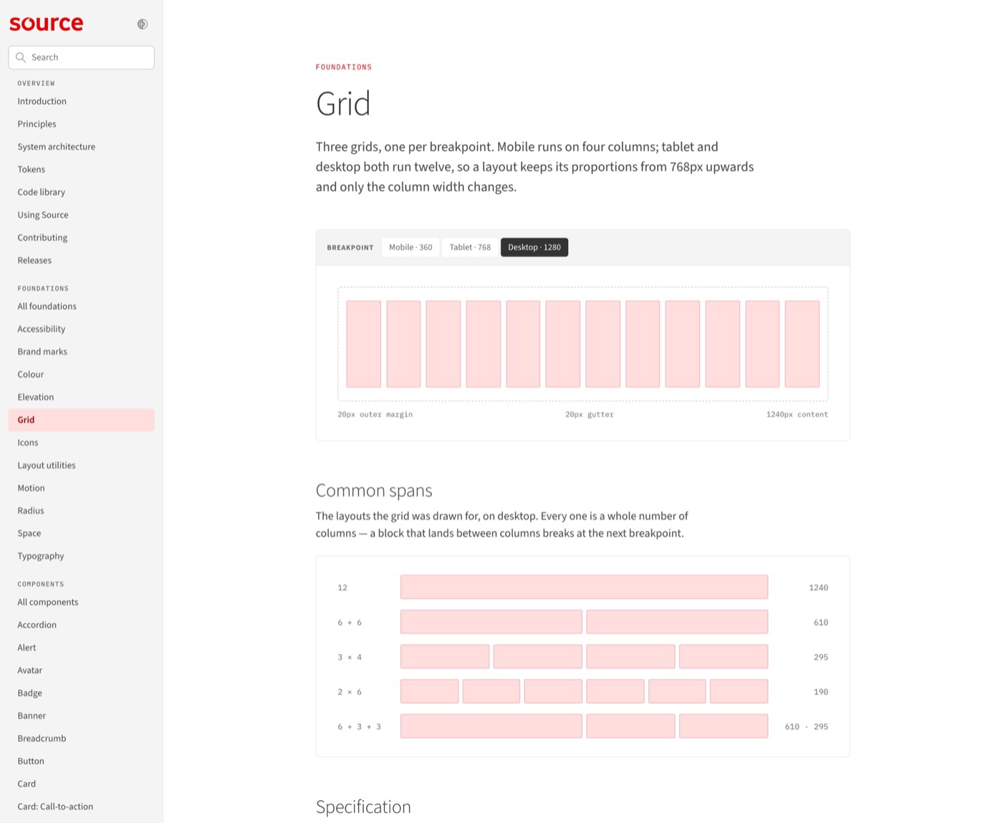The width and height of the screenshot is (1003, 823).
Task: Open Brand marks foundation
Action: tap(82, 352)
